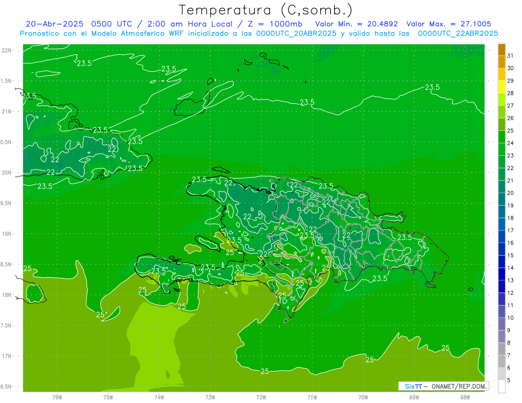Screen dimensions: 522x403
Task: Pick the orange swatch between 30 and 31
Action: (x=502, y=62)
